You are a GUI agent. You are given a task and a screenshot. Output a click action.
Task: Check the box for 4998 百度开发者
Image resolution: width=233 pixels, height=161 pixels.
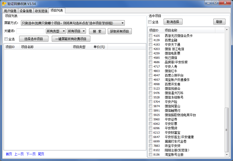(x=150, y=84)
